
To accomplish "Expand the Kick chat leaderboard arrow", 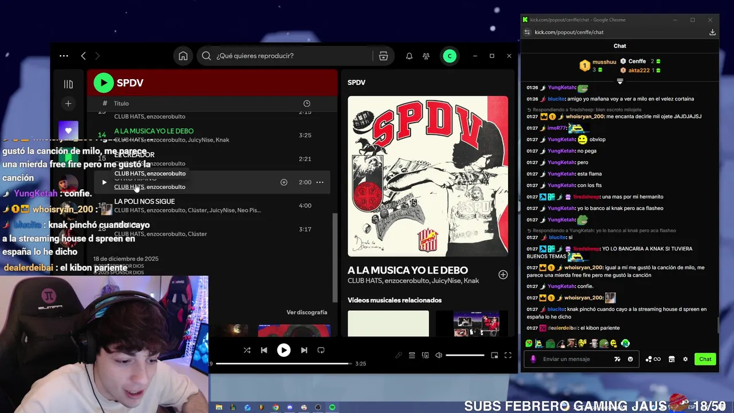I will (620, 81).
